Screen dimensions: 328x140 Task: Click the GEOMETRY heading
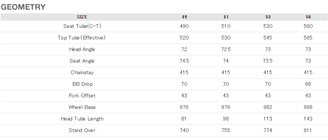pos(23,7)
